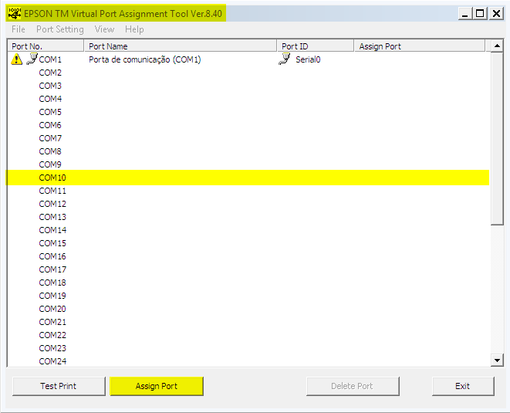The image size is (510, 413).
Task: Select the COM15 row
Action: tap(248, 243)
